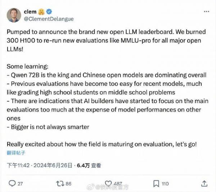
Task: Click the blue verified badge
Action: [48, 12]
